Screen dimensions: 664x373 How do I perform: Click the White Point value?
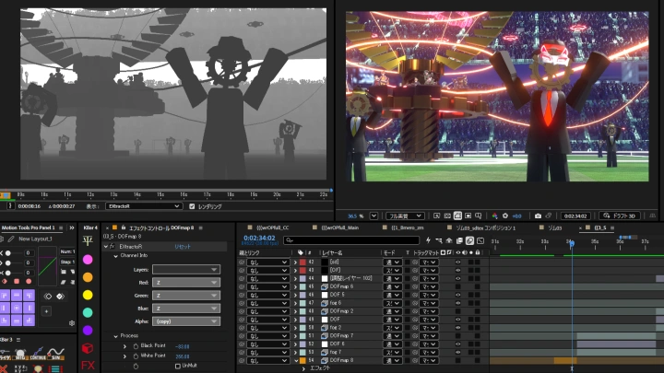pyautogui.click(x=182, y=356)
